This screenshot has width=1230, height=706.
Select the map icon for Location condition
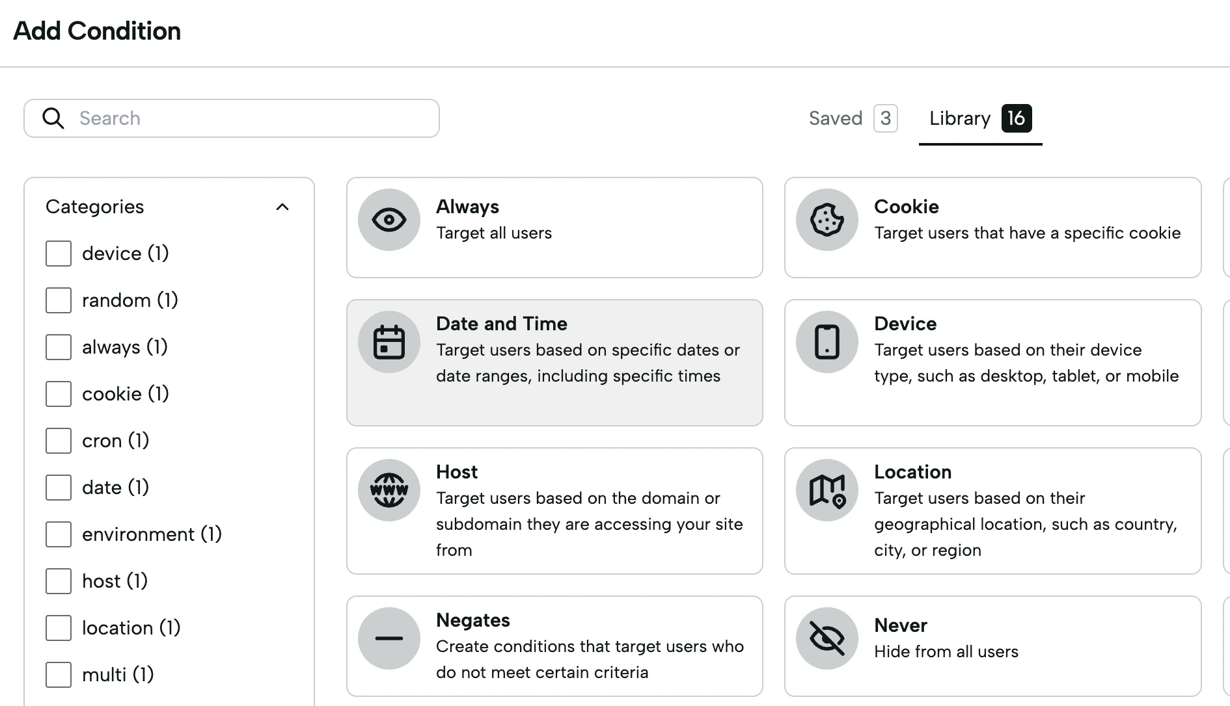(x=826, y=490)
